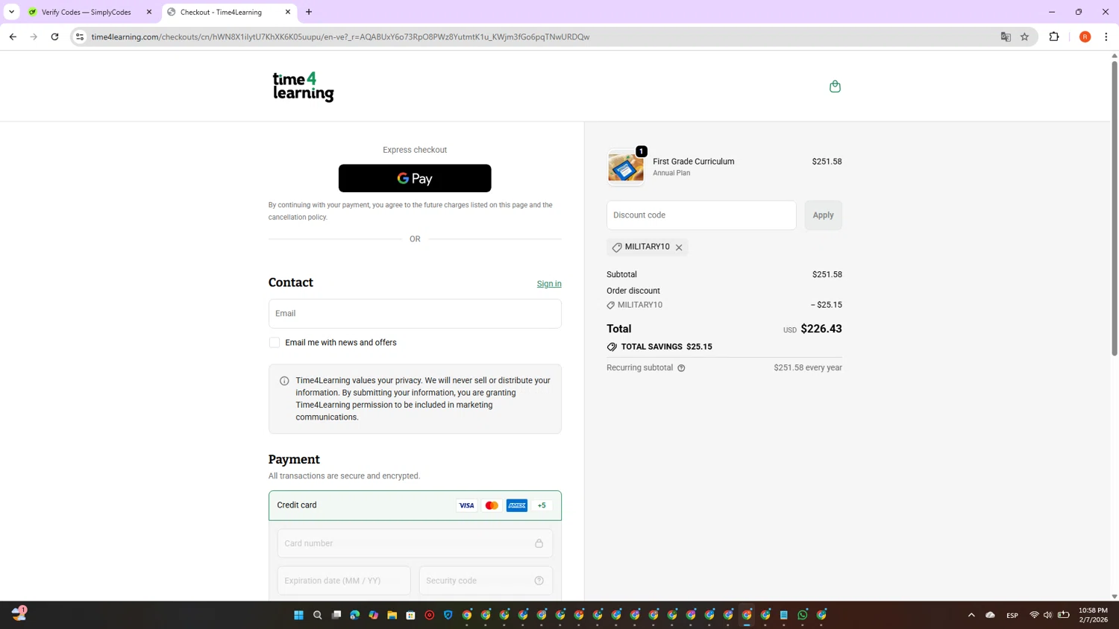Open a new browser tab
Viewport: 1119px width, 629px height.
coord(309,12)
